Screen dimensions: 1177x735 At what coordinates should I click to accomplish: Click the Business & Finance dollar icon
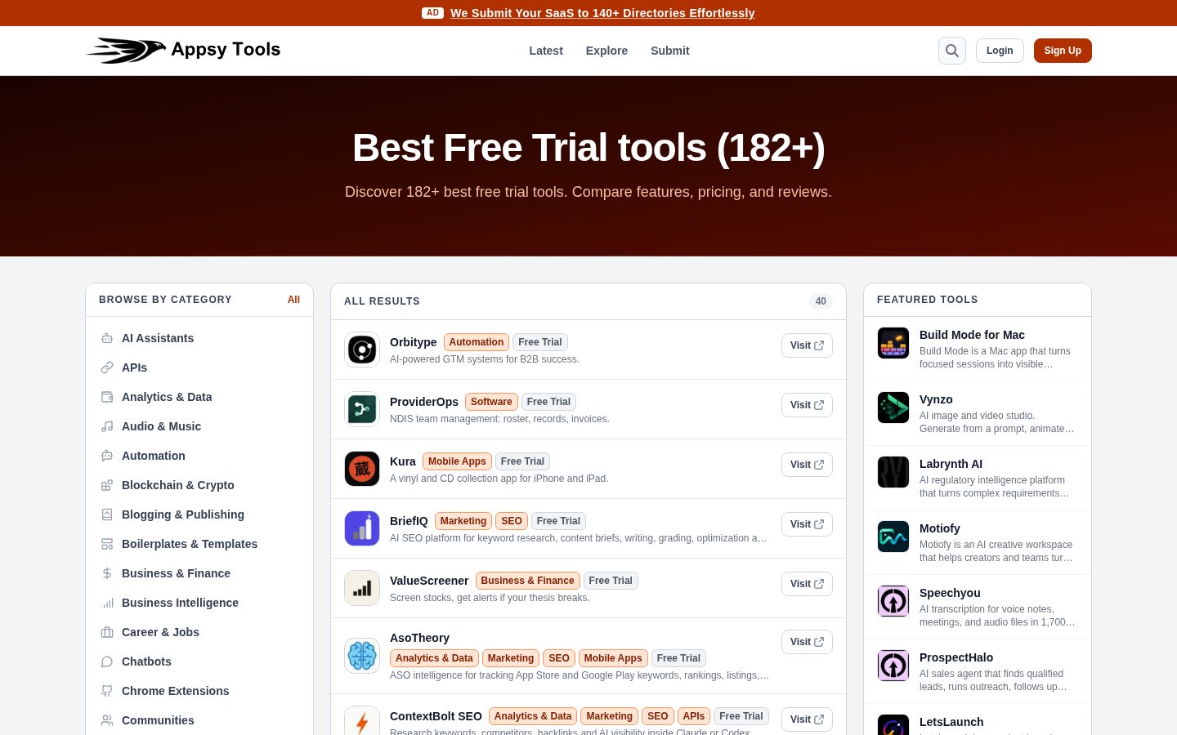click(107, 573)
